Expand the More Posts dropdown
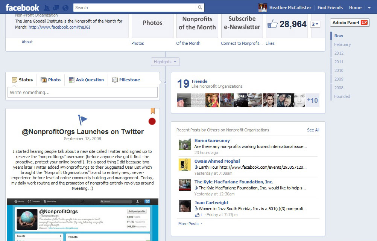This screenshot has width=377, height=241. tap(188, 224)
